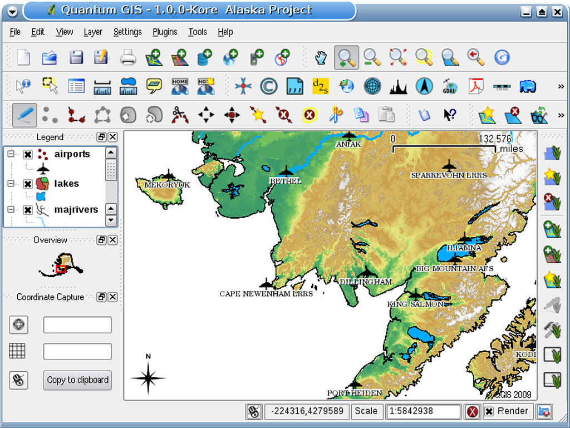Screen dimensions: 570x428
Task: Undock the Overview panel
Action: click(101, 240)
